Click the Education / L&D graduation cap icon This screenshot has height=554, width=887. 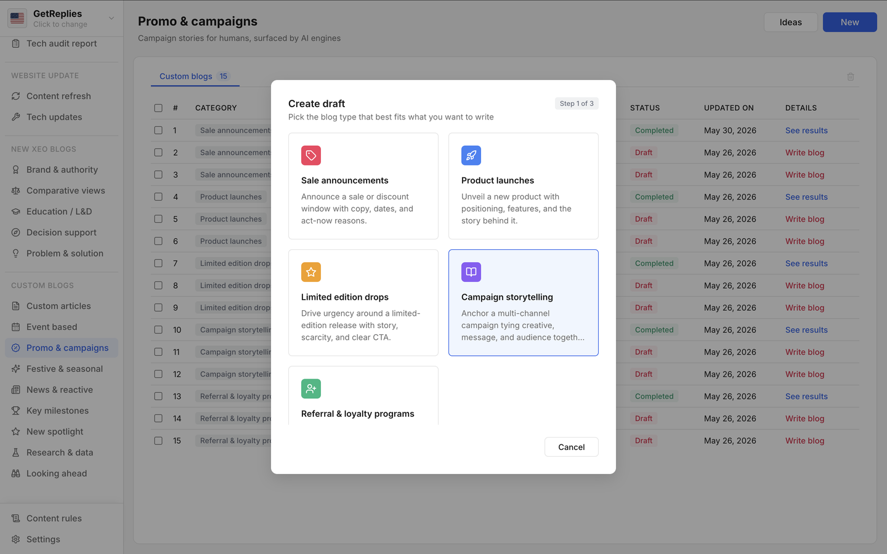coord(16,212)
